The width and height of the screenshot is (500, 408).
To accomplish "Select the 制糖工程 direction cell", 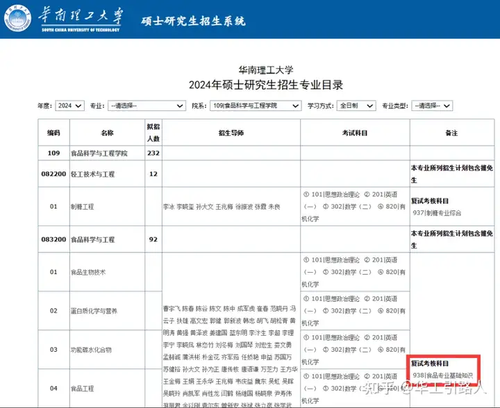I will coord(107,207).
